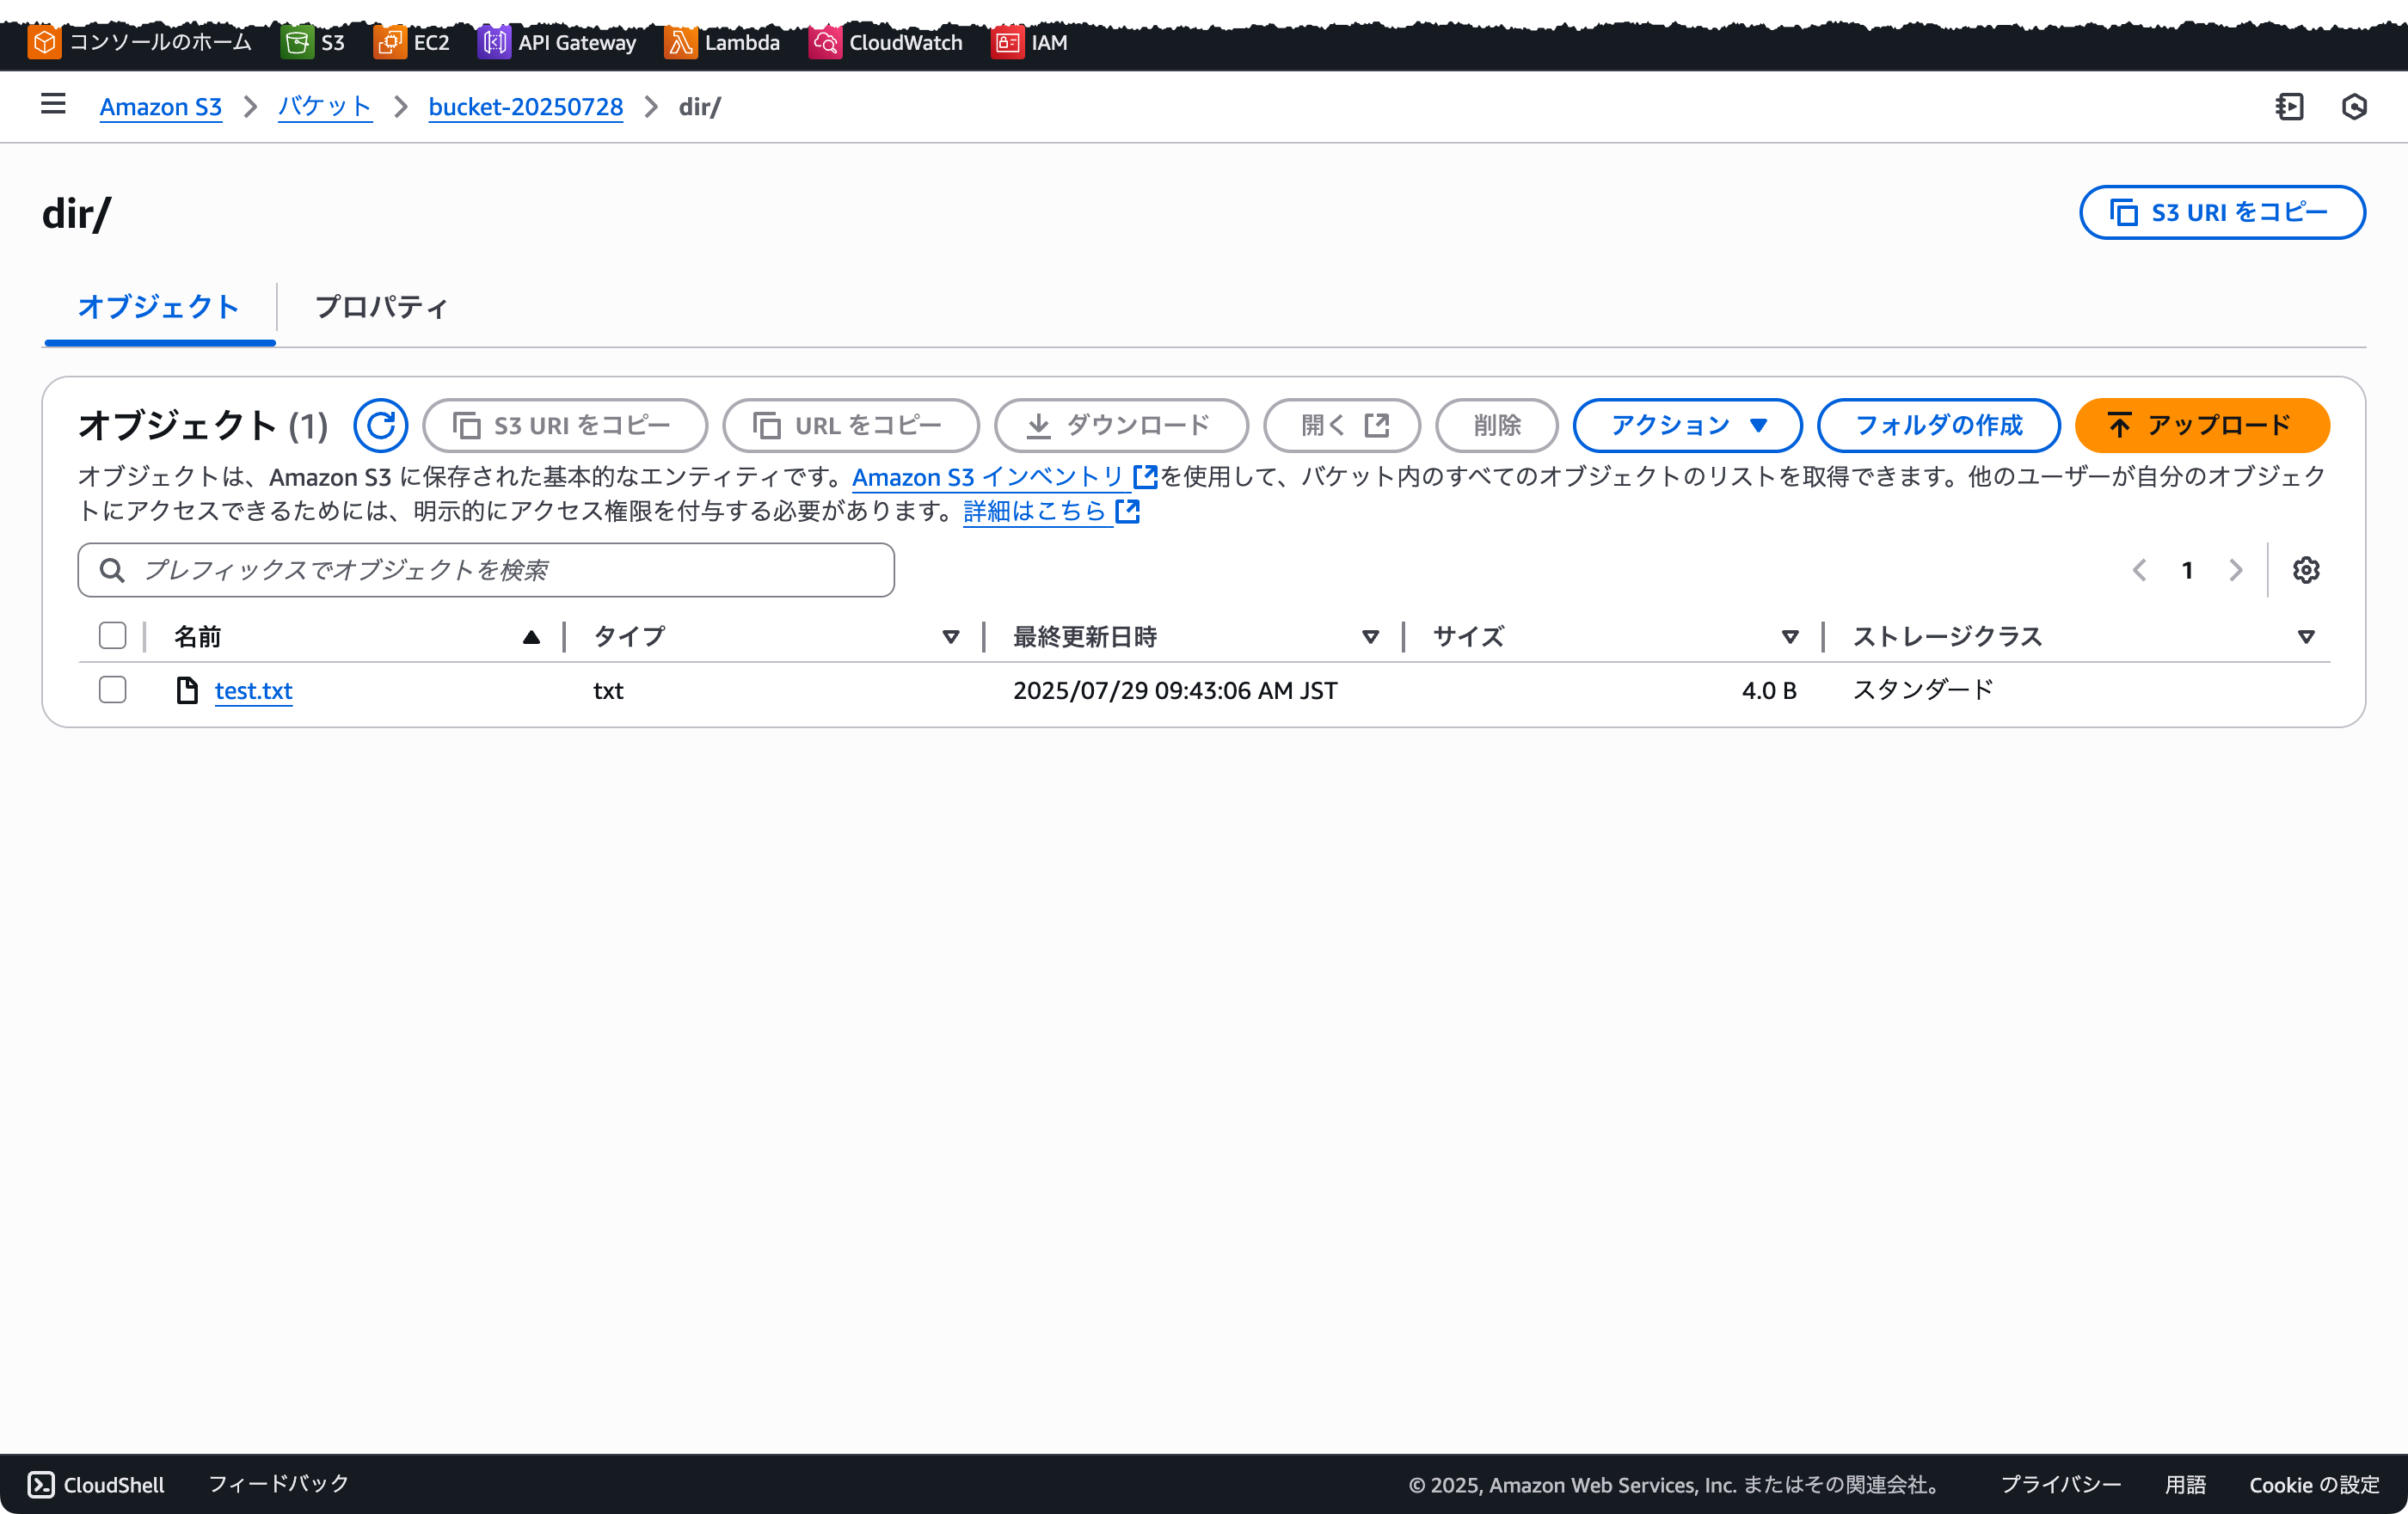Open Cookie の設定 in the footer
Image resolution: width=2408 pixels, height=1514 pixels.
pyautogui.click(x=2314, y=1484)
